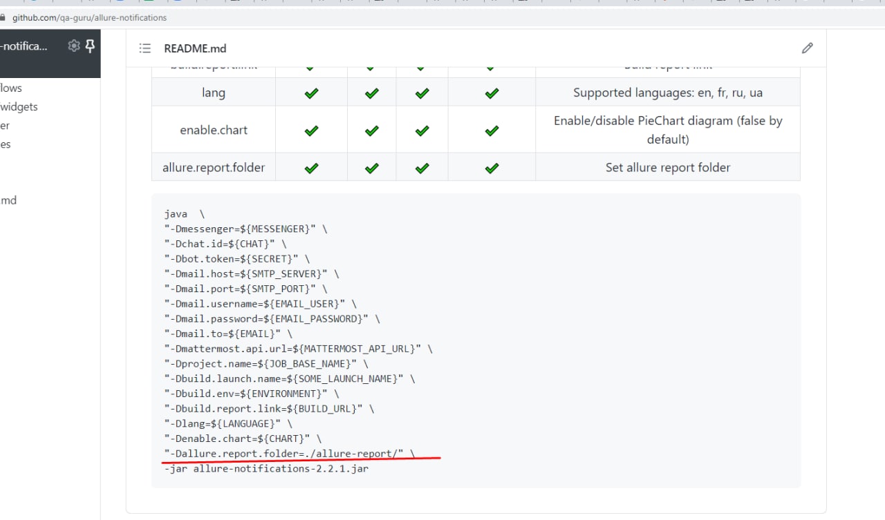Open the gear settings icon in sidebar header

(74, 46)
